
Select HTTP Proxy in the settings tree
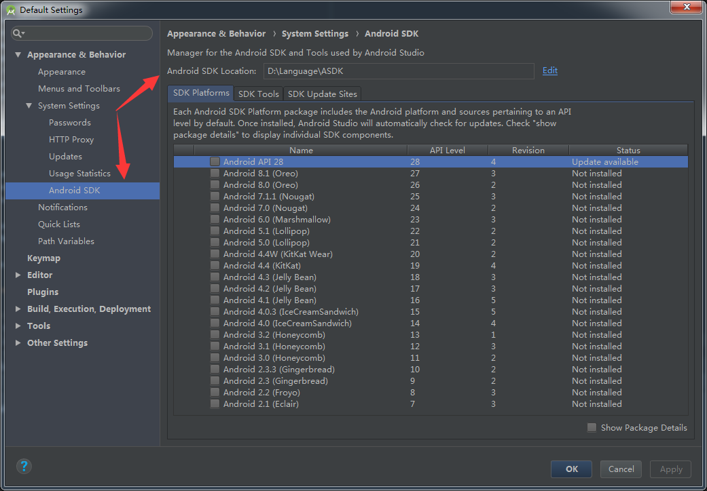tap(71, 140)
